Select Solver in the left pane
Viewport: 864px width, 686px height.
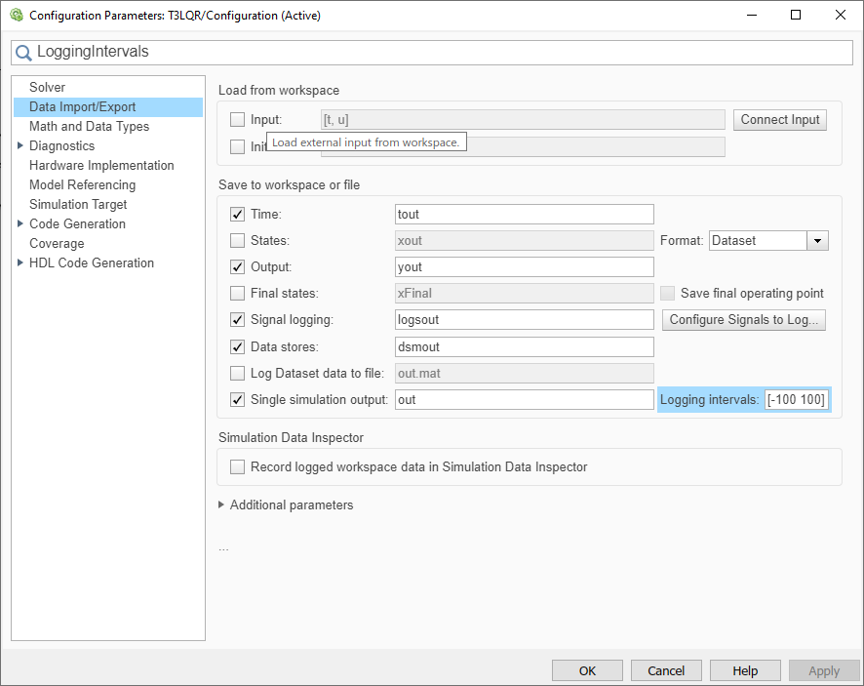(48, 88)
